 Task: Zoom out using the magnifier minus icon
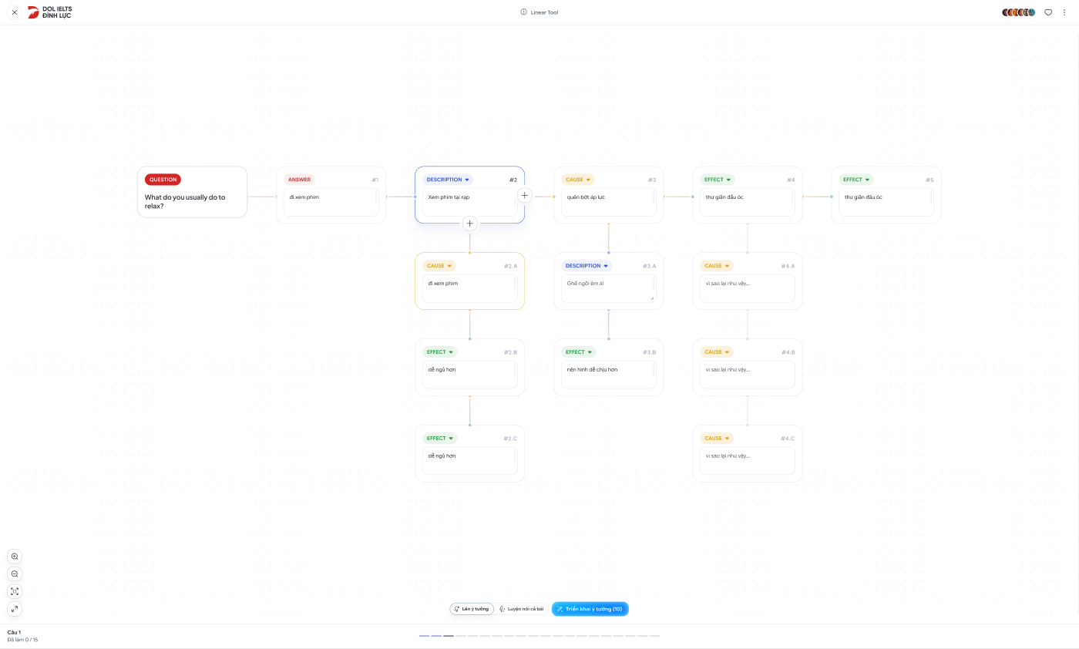coord(15,574)
